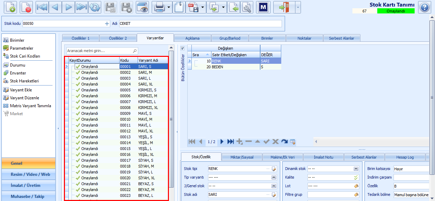Click search magnifier in variant search box
Screen dimensions: 435x201
[x=135, y=51]
